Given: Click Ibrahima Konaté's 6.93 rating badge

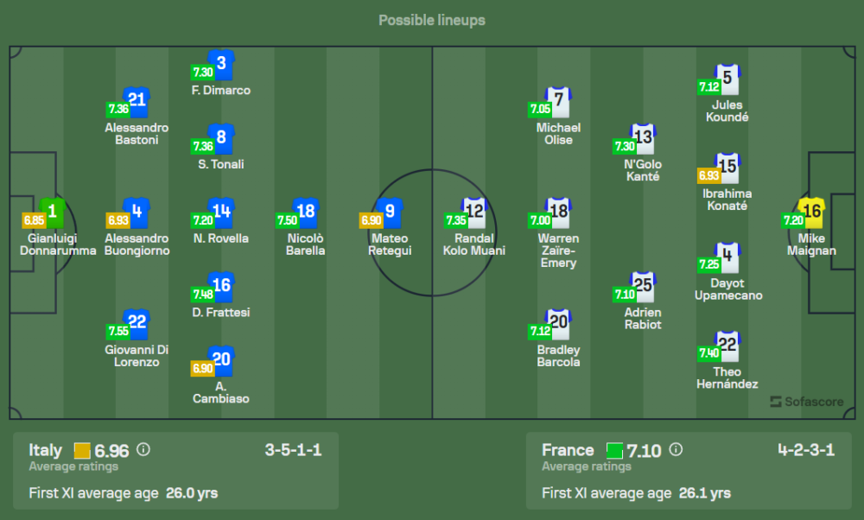Looking at the screenshot, I should [x=708, y=175].
